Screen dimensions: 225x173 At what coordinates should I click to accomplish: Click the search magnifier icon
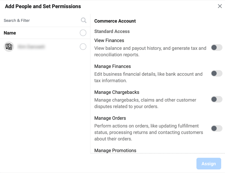[x=84, y=20]
